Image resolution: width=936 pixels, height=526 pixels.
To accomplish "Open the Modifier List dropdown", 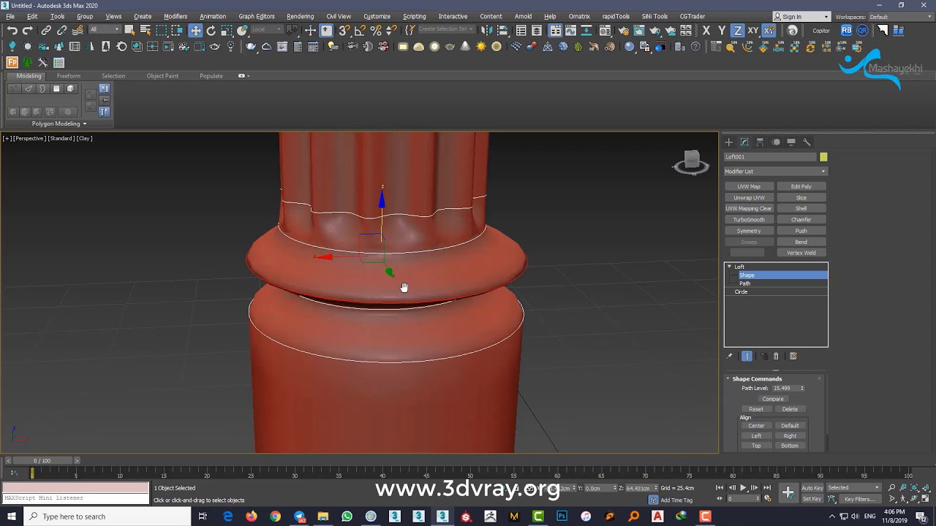I will (776, 171).
